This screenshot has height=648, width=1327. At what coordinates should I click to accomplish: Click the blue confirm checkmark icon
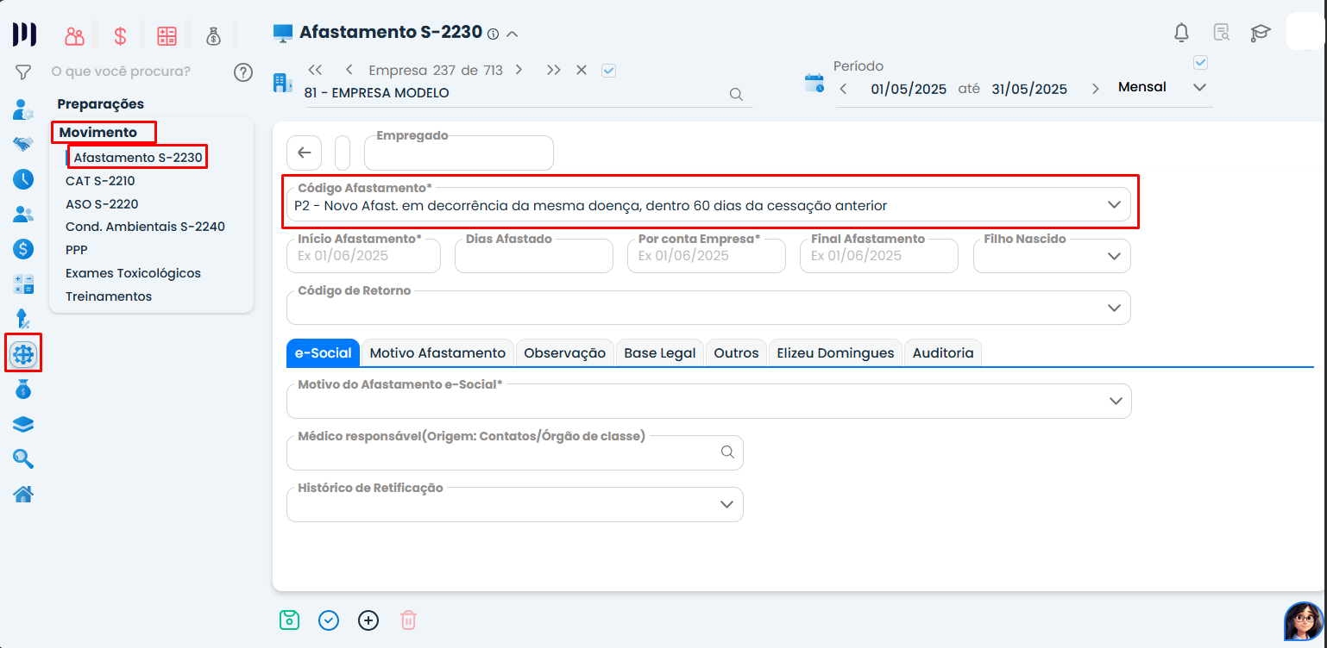tap(329, 620)
